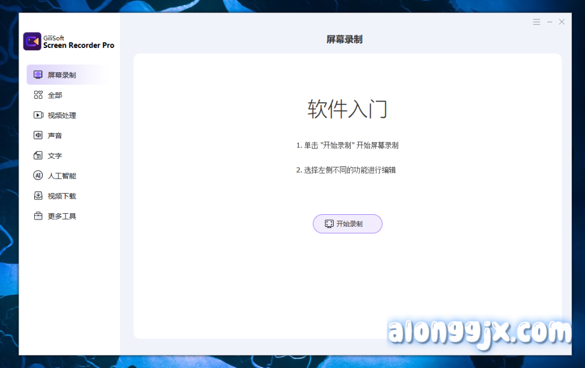Click the video play icon beside 视频处理
This screenshot has width=585, height=368.
click(x=38, y=115)
